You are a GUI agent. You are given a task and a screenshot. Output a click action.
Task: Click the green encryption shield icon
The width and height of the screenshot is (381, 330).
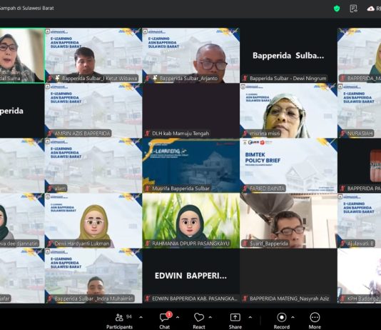(x=337, y=9)
